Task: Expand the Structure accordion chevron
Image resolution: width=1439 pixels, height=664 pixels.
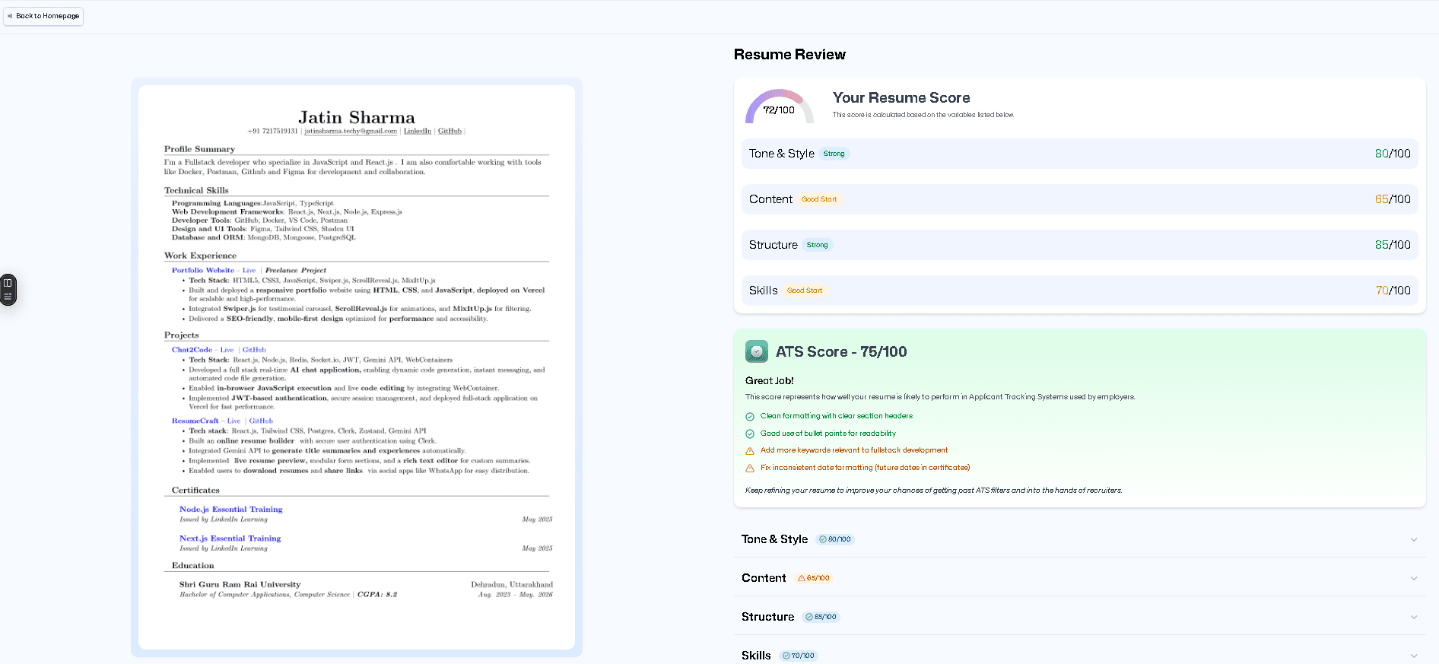Action: point(1413,617)
